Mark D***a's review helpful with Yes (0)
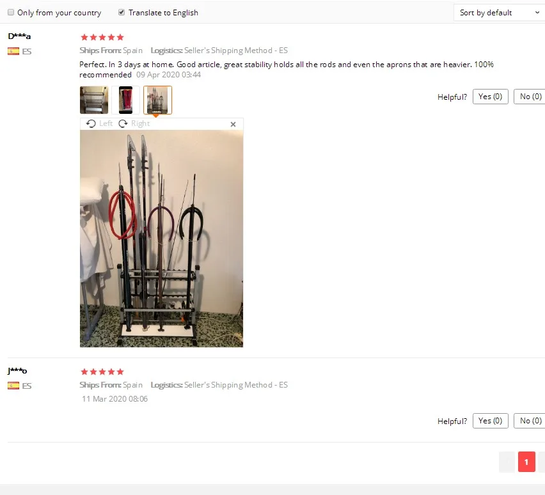 (x=490, y=97)
